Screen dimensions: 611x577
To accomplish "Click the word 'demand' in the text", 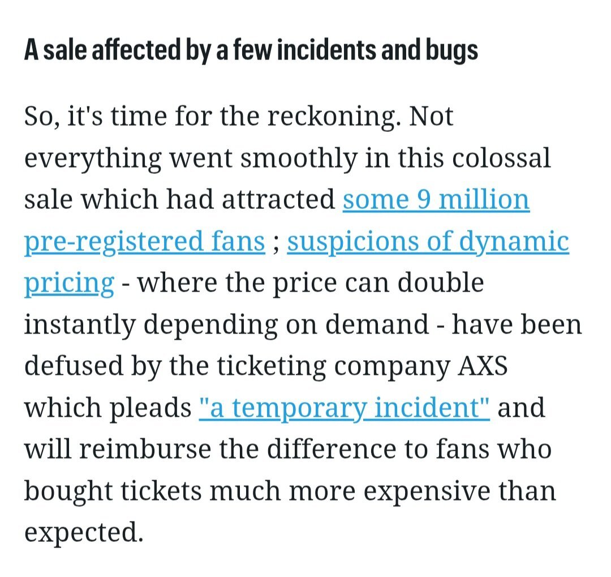I will click(381, 325).
